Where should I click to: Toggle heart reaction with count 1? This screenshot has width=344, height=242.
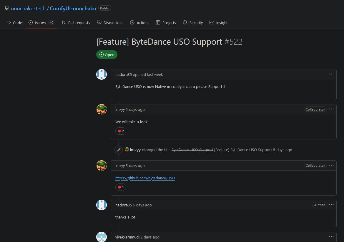coord(121,187)
